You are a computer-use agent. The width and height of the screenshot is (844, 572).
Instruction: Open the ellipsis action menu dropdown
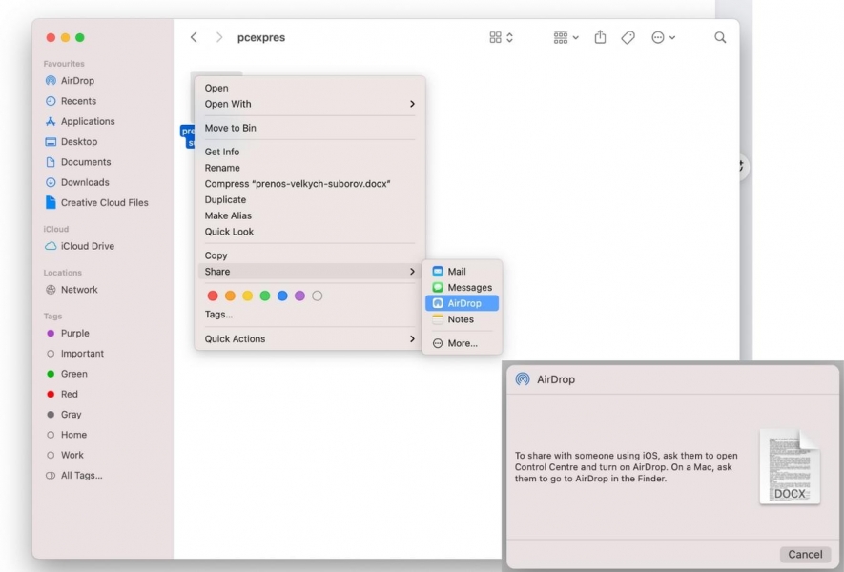[x=663, y=37]
